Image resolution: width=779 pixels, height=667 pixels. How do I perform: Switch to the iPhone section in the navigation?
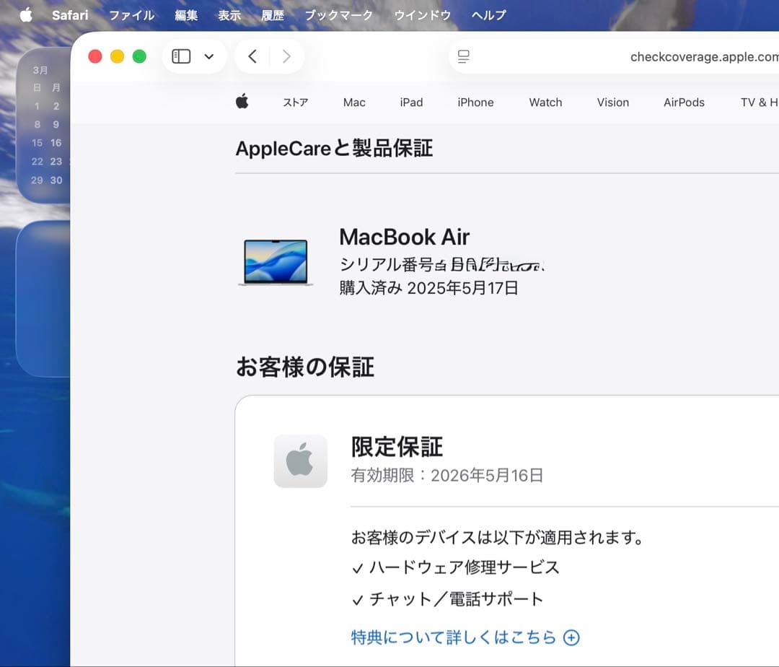click(475, 103)
